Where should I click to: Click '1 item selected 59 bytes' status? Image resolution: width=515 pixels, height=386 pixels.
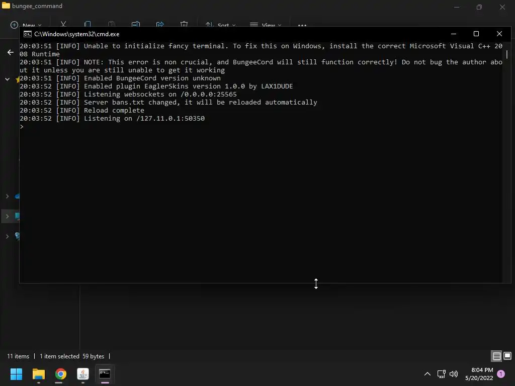tap(72, 356)
